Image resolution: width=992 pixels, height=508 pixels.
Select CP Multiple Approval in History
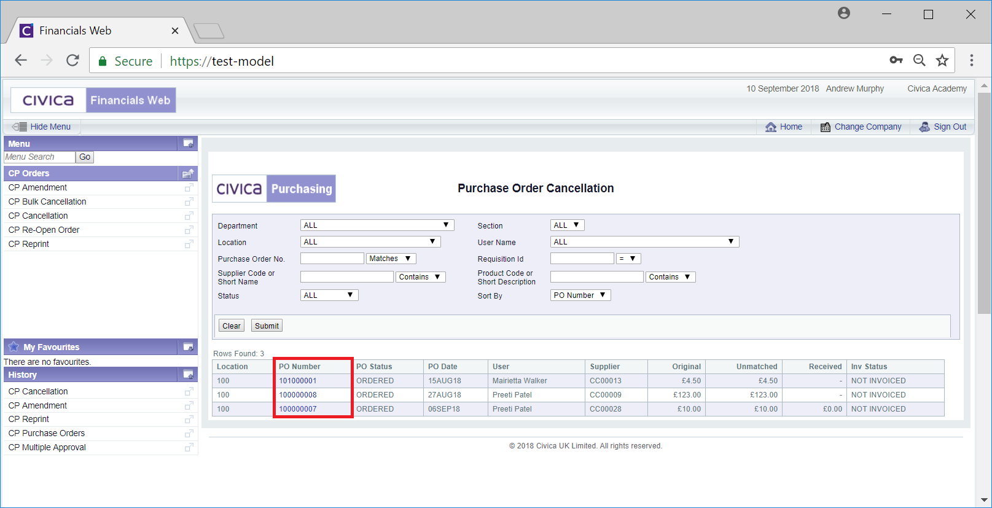pos(47,447)
